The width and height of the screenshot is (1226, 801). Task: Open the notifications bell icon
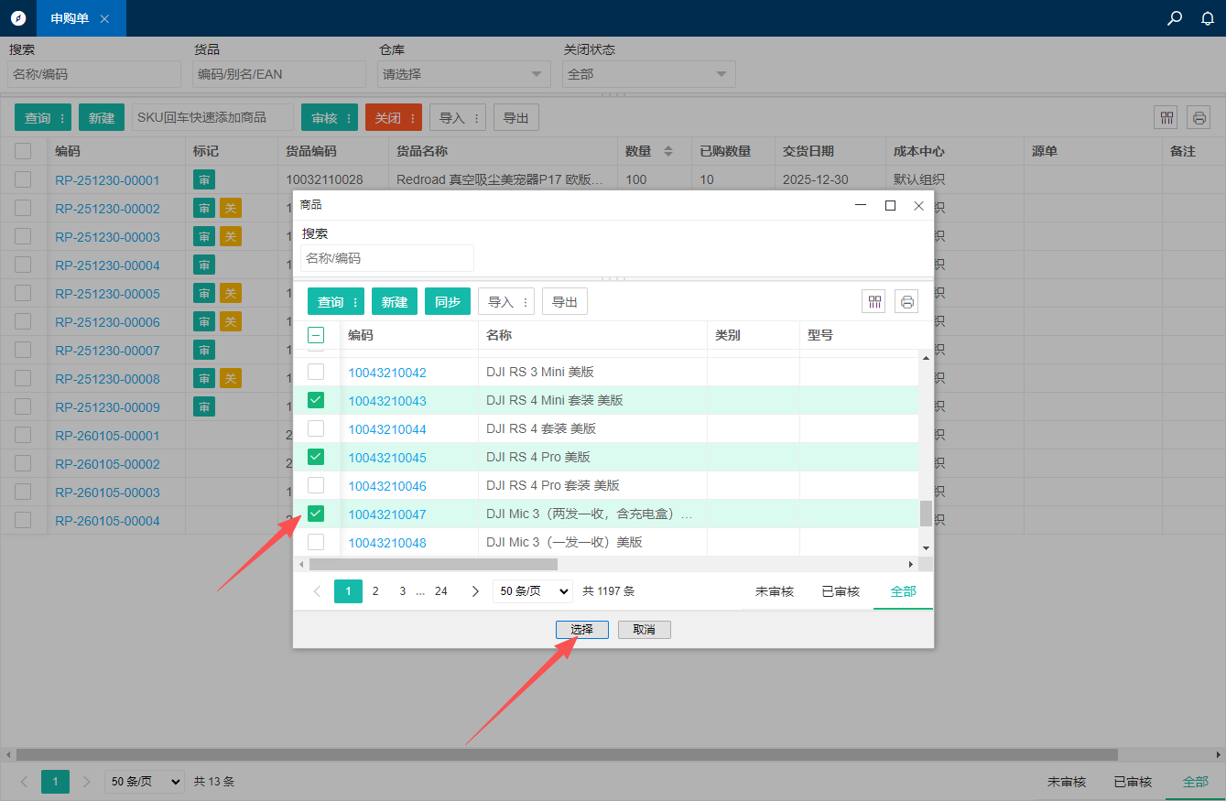click(1208, 18)
